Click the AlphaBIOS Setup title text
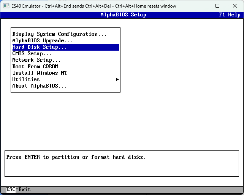Screen dimensions: 244x195 (123, 15)
